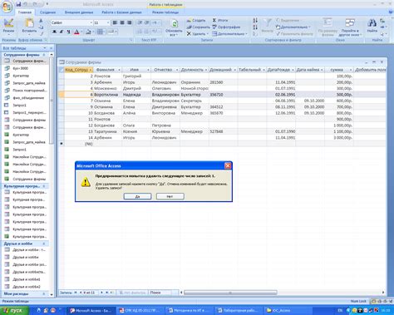The image size is (394, 315).
Task: Collapse the Сотрудники фирмы group
Action: click(x=44, y=55)
